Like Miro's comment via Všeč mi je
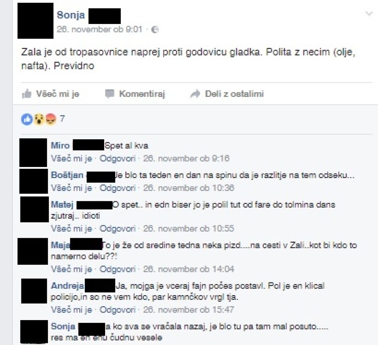The height and width of the screenshot is (345, 378). pyautogui.click(x=72, y=158)
